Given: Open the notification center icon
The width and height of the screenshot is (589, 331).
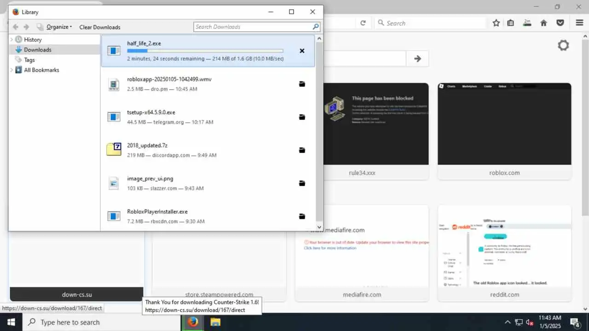Looking at the screenshot, I should click(575, 322).
